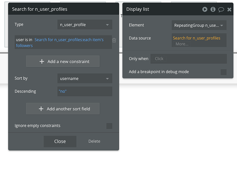Screen dimensions: 237x174
Task: Click the Descending "no" value field
Action: click(85, 92)
